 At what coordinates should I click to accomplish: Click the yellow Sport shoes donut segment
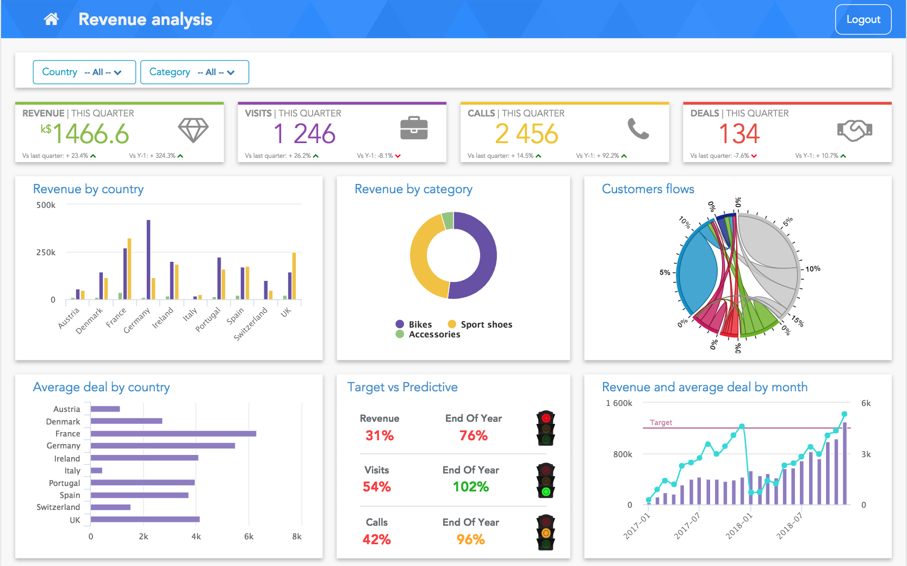click(x=420, y=259)
